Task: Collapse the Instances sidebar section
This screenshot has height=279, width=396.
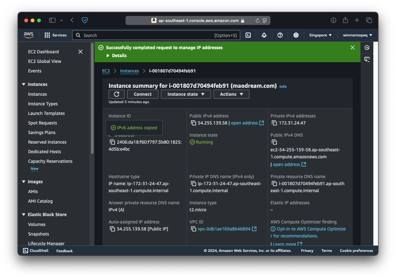Action: (24, 84)
